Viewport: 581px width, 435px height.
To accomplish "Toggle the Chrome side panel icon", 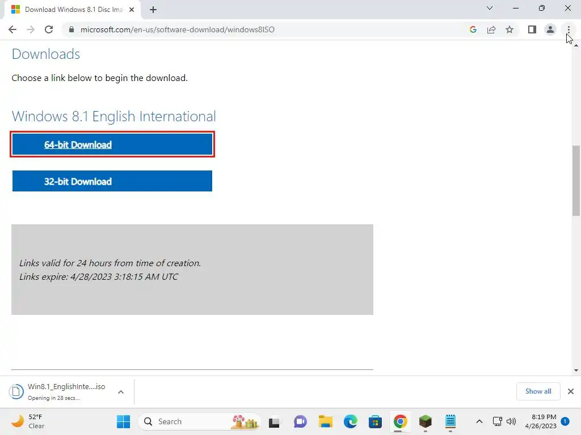I will coord(532,29).
